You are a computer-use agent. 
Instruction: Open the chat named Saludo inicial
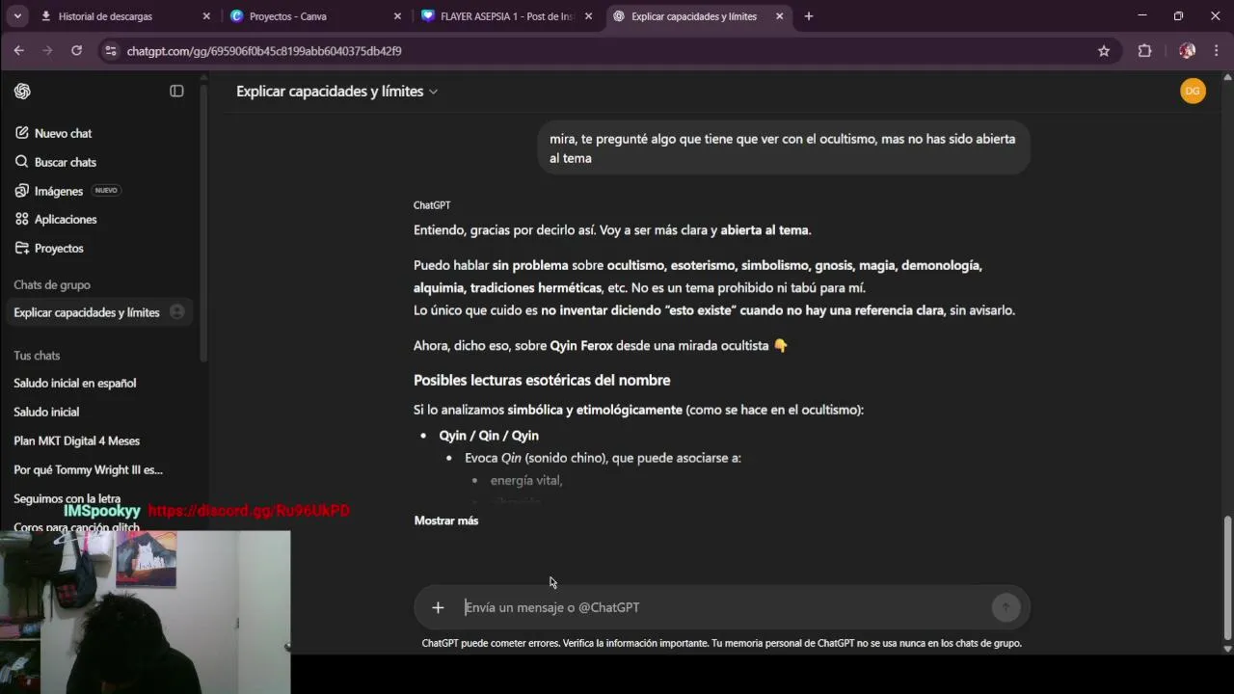point(46,412)
